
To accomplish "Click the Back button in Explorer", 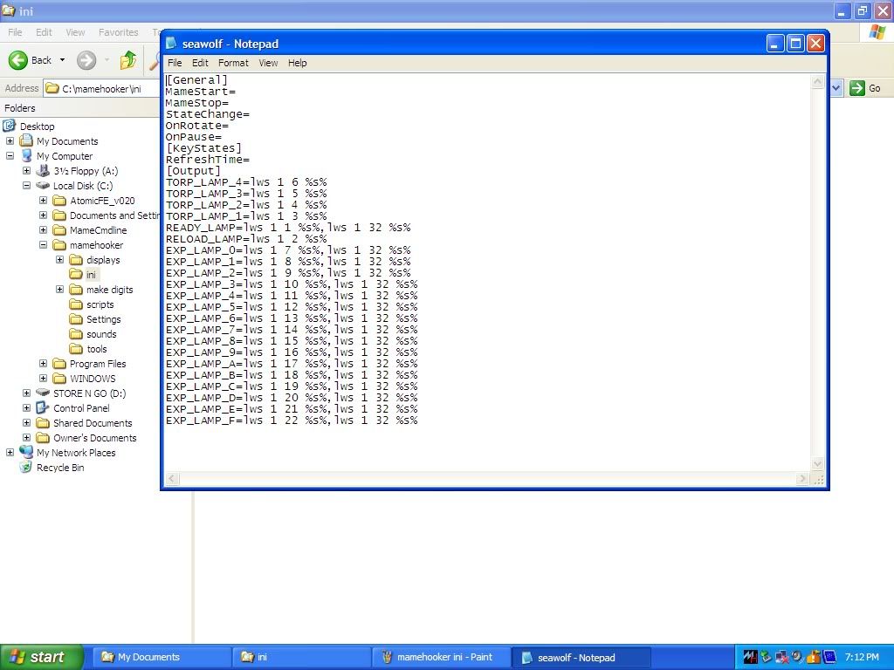I will (x=31, y=60).
